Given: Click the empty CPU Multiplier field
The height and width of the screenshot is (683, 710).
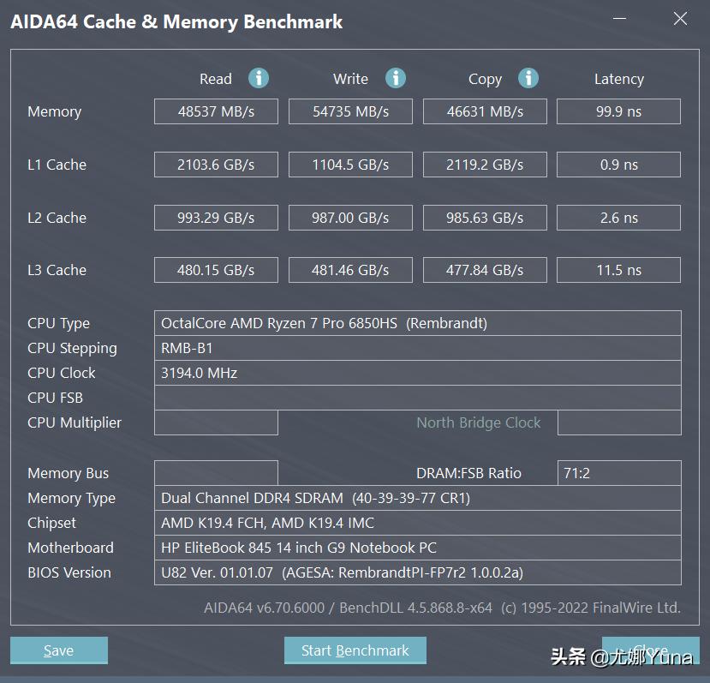Looking at the screenshot, I should pos(216,422).
